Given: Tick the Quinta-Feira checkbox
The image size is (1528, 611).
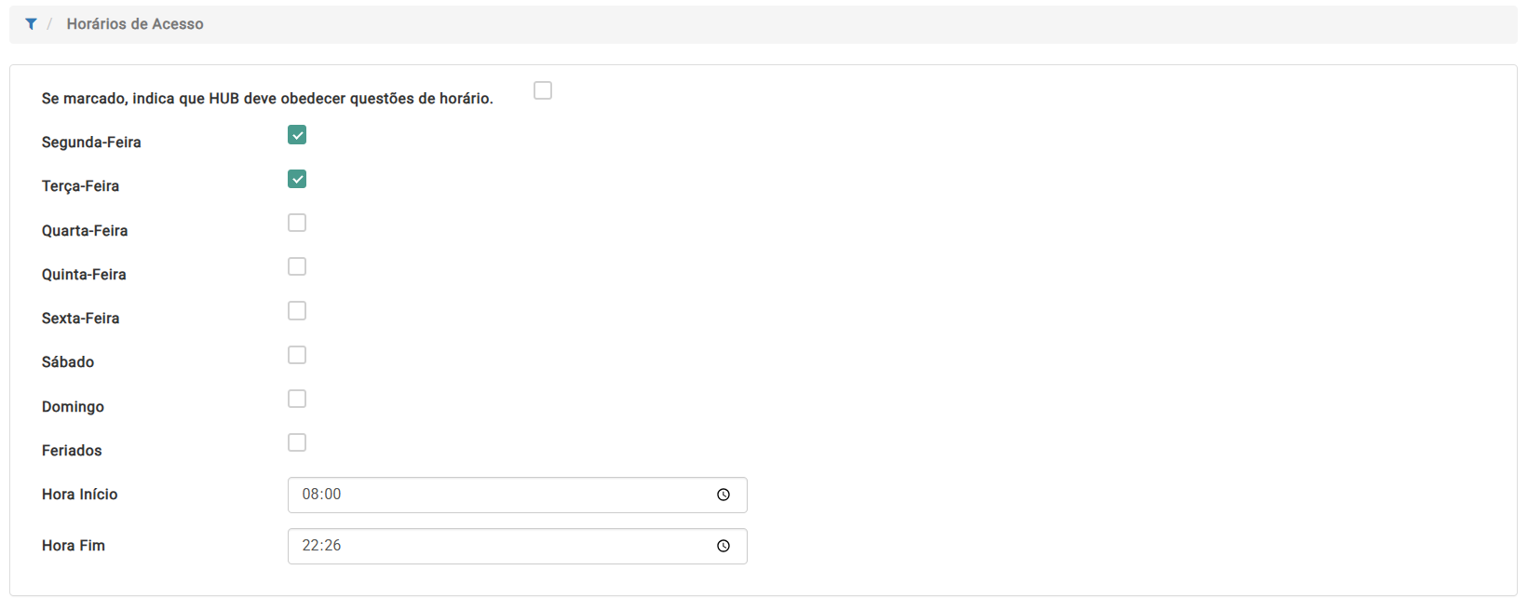Looking at the screenshot, I should click(297, 266).
